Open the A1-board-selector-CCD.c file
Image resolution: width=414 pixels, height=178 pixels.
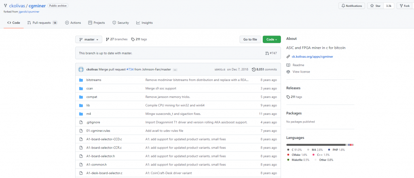[x=104, y=139]
